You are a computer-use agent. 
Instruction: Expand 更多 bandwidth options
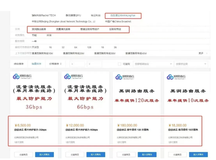tap(203, 53)
